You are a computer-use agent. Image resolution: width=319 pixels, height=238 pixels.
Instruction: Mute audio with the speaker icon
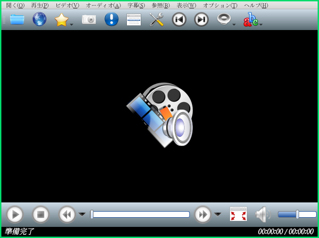(263, 214)
